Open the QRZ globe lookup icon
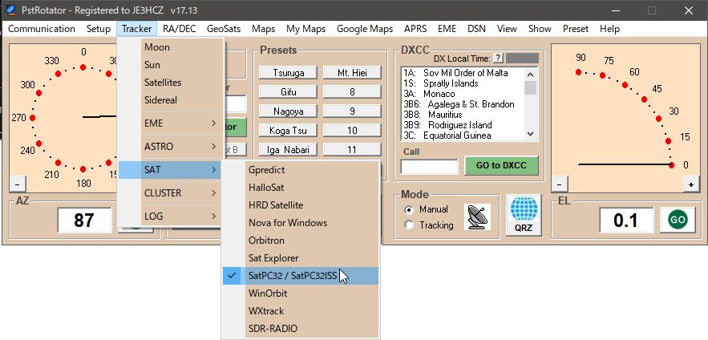The image size is (708, 340). tap(523, 217)
